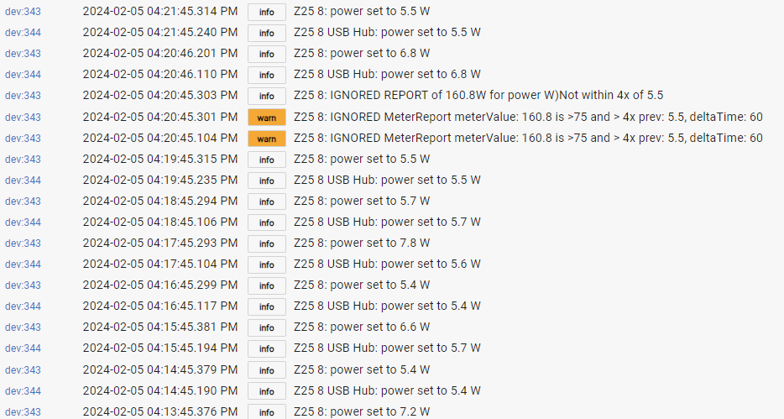Select dev:344 link for 04:20:46.110 entry
The image size is (784, 419).
coord(23,75)
